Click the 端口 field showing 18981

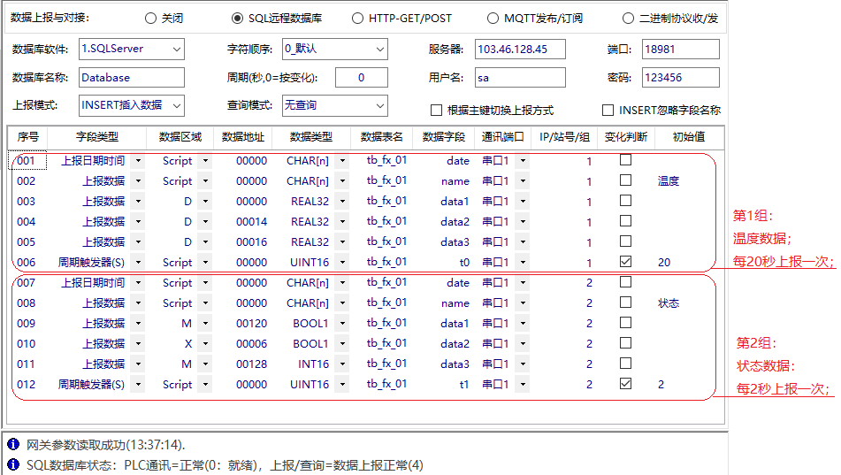[680, 50]
